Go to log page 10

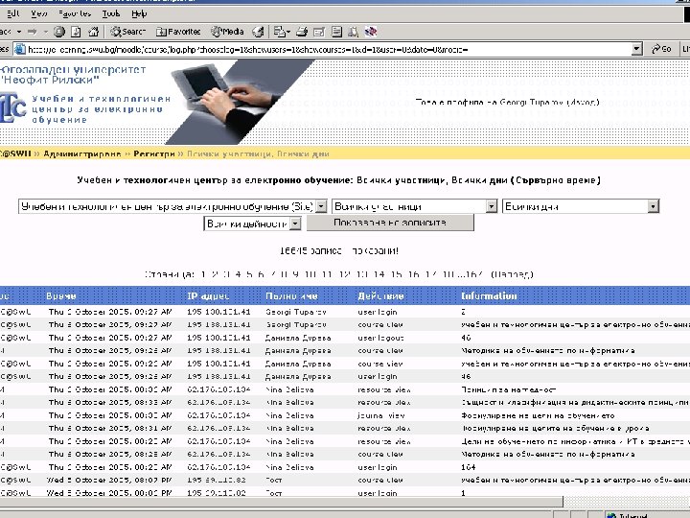[x=310, y=274]
